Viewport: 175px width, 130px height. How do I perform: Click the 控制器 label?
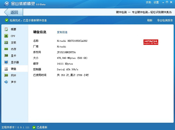click(x=37, y=69)
